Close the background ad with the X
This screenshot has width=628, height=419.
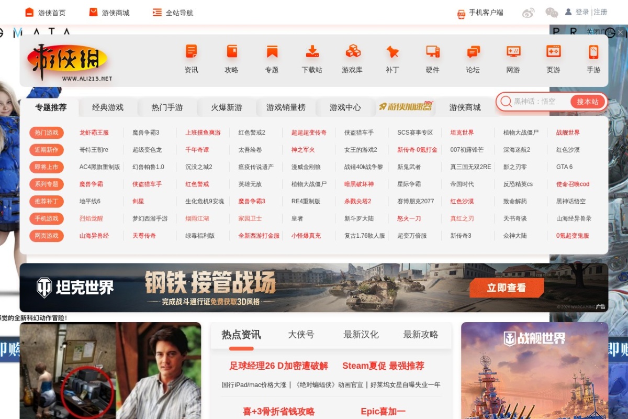(620, 32)
